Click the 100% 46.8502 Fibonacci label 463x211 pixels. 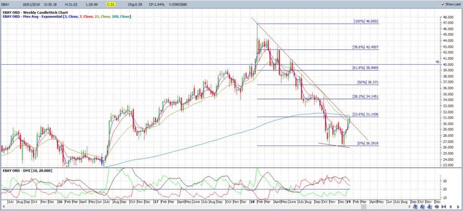[x=366, y=22]
